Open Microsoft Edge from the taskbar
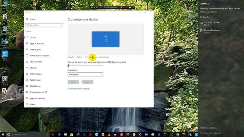 coord(59,134)
